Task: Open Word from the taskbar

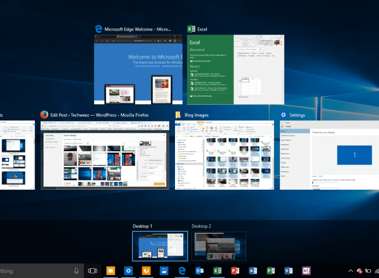Action: (253, 271)
